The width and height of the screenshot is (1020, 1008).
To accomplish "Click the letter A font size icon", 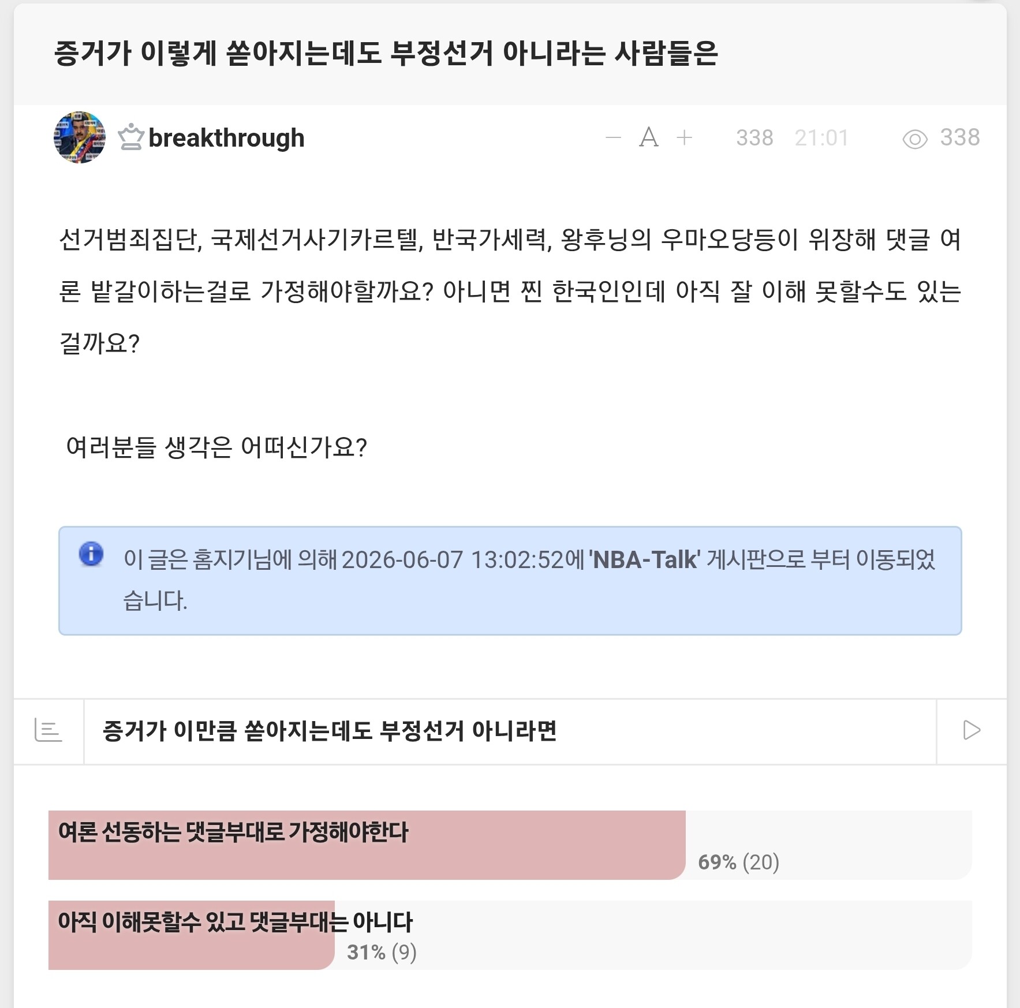I will pyautogui.click(x=649, y=137).
